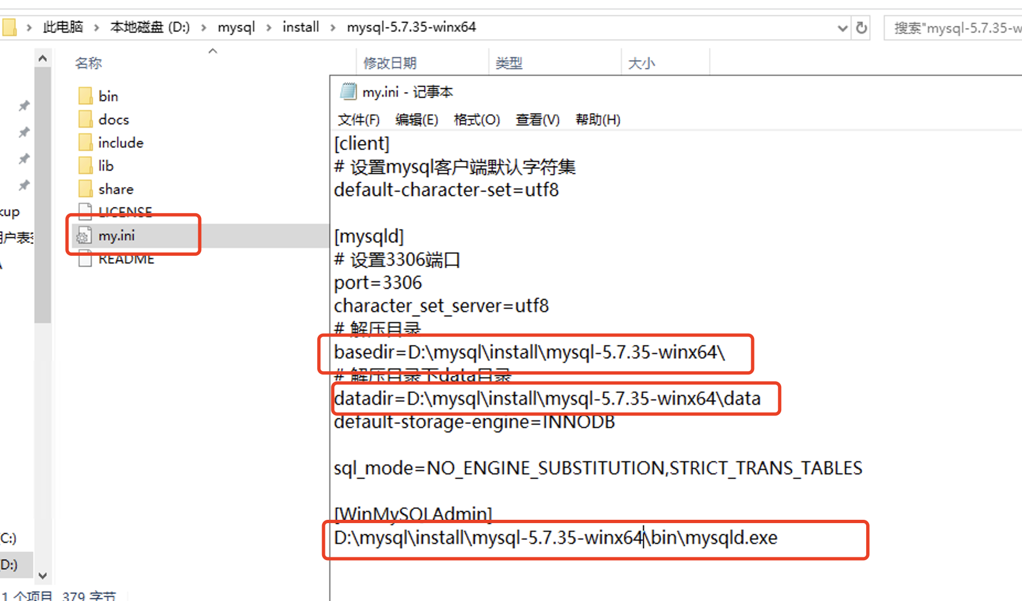Screen dimensions: 1022x601
Task: Select the my.ini file icon
Action: [84, 236]
